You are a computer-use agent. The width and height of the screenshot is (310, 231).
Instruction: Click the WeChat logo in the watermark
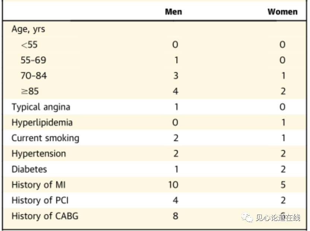[x=247, y=217]
